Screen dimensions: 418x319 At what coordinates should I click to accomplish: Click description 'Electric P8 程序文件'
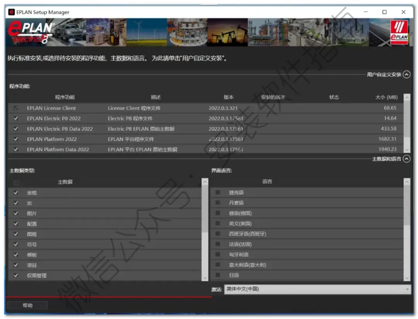pyautogui.click(x=130, y=118)
